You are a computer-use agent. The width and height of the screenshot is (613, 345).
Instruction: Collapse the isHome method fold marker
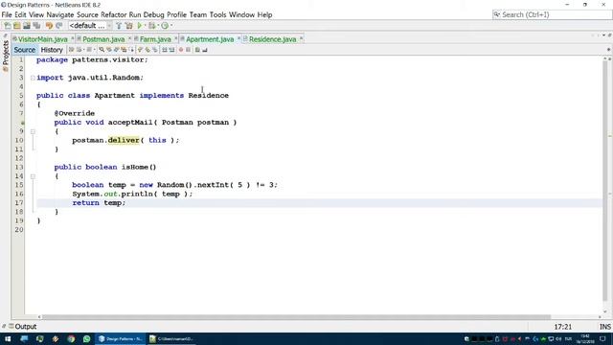pyautogui.click(x=33, y=176)
